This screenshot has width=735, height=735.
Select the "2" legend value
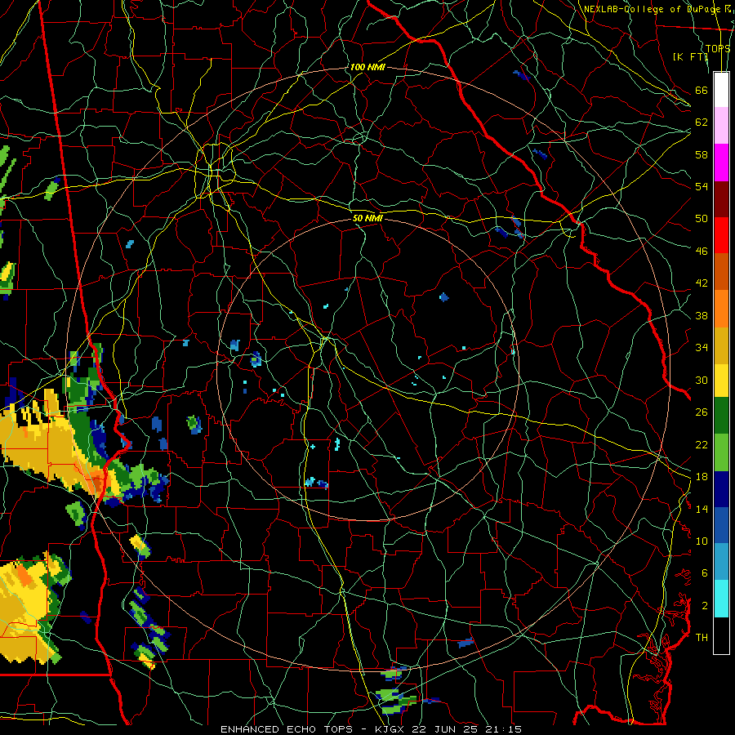click(705, 606)
